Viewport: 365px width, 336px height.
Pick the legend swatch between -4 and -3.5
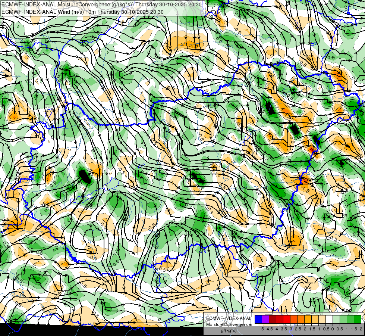280,320
